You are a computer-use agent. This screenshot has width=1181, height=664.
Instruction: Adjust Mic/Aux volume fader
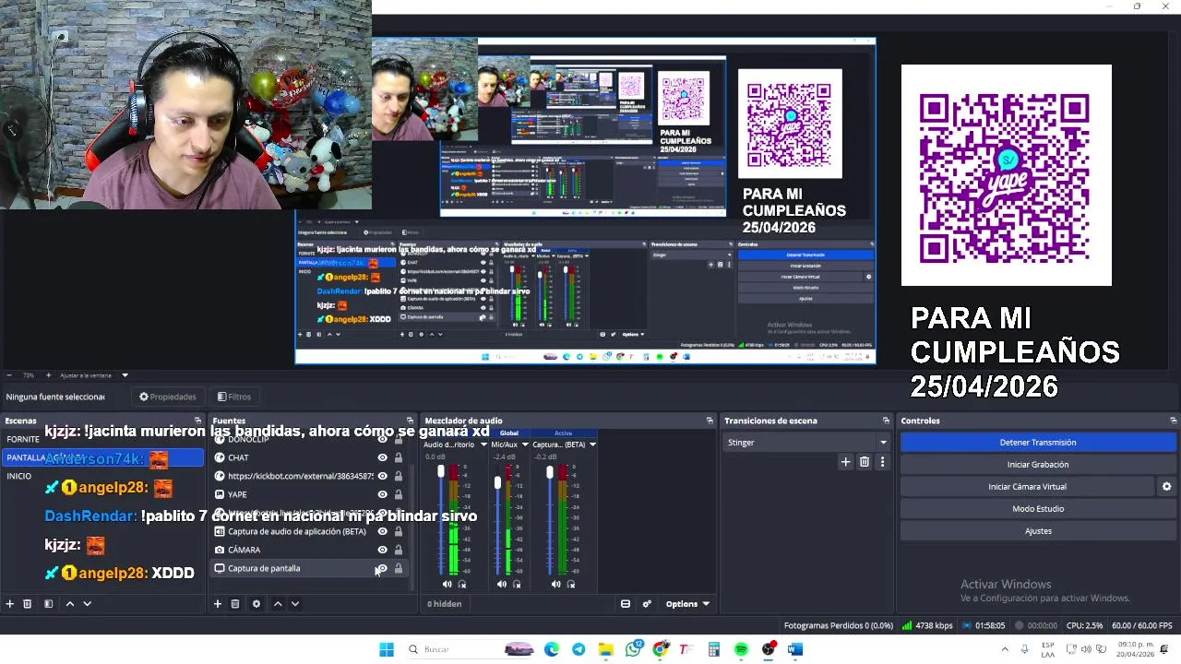pos(497,483)
